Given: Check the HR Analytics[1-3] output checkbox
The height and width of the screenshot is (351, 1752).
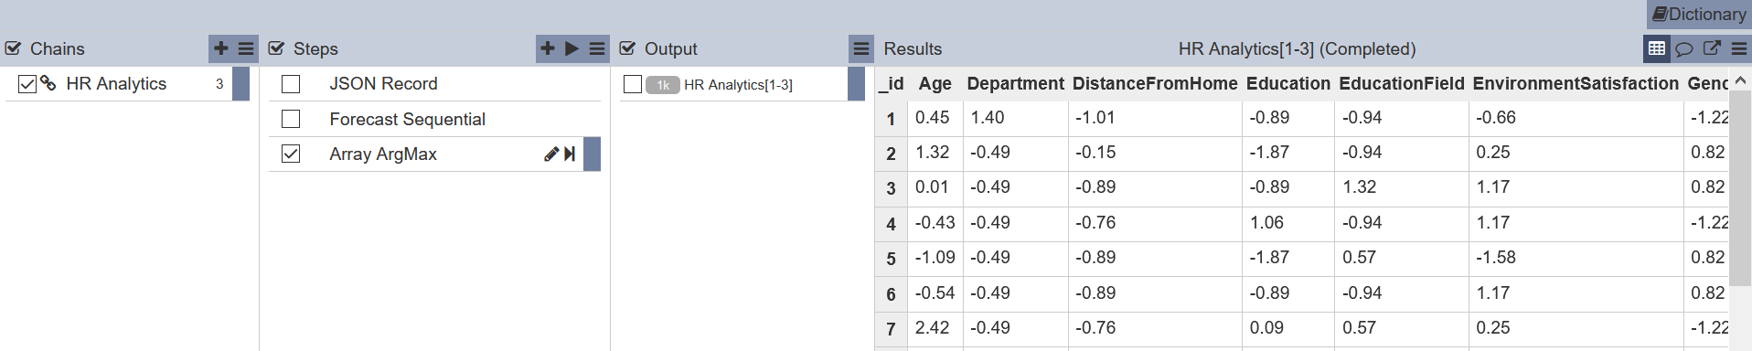Looking at the screenshot, I should [x=633, y=84].
